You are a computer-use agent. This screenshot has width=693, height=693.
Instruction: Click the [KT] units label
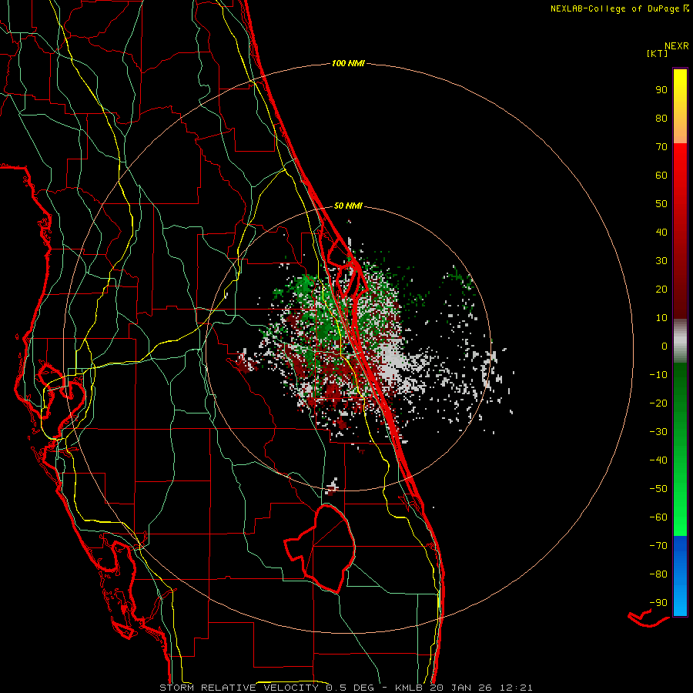[658, 53]
